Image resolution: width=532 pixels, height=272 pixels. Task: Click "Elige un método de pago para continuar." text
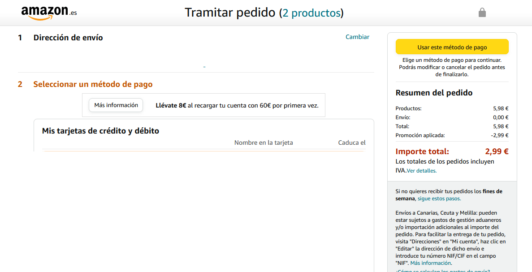coord(452,60)
